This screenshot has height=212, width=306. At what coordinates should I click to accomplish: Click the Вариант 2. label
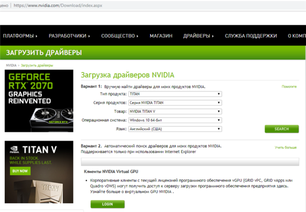point(91,146)
